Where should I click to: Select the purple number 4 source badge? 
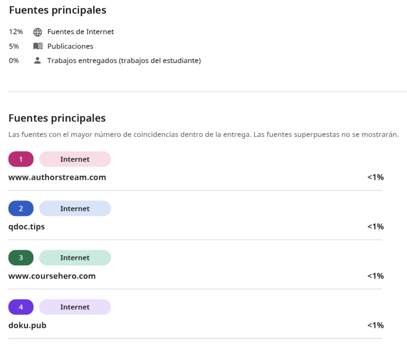tap(21, 307)
